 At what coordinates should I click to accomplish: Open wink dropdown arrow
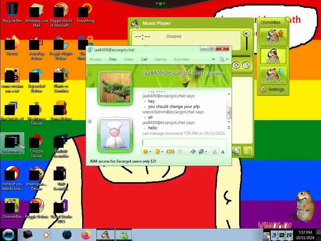point(162,152)
